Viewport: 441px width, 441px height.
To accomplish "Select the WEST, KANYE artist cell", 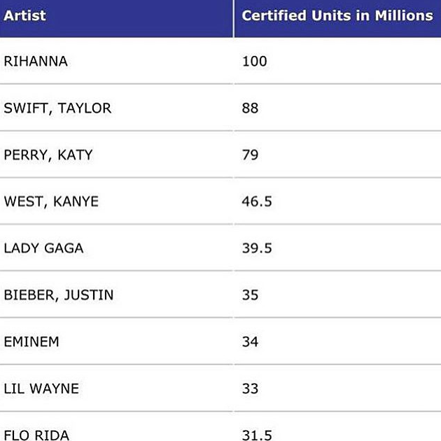I will (51, 202).
